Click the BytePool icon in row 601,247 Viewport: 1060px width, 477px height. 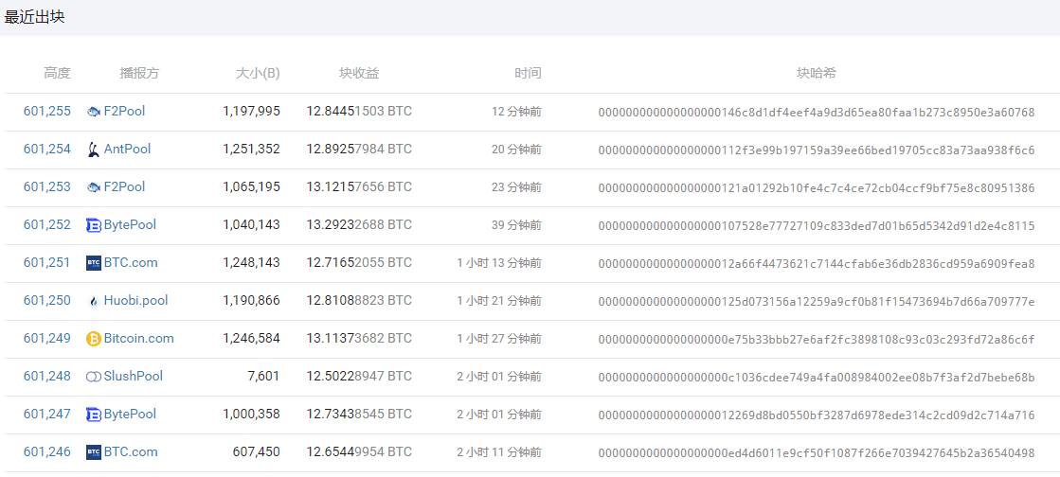(94, 415)
